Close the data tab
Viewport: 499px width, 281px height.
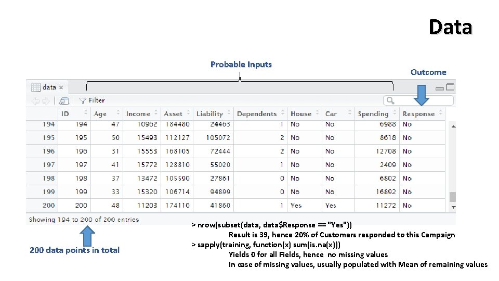[x=61, y=87]
